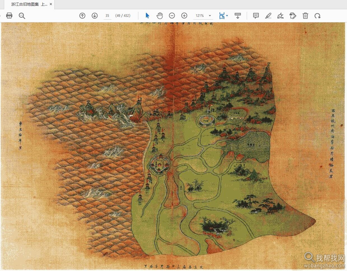This screenshot has height=271, width=347.
Task: Click the (49 / 432) page count text
Action: pyautogui.click(x=123, y=16)
